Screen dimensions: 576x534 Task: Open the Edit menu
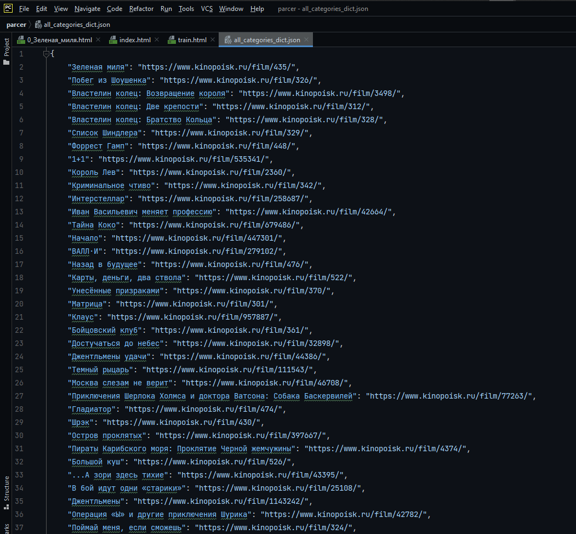42,9
